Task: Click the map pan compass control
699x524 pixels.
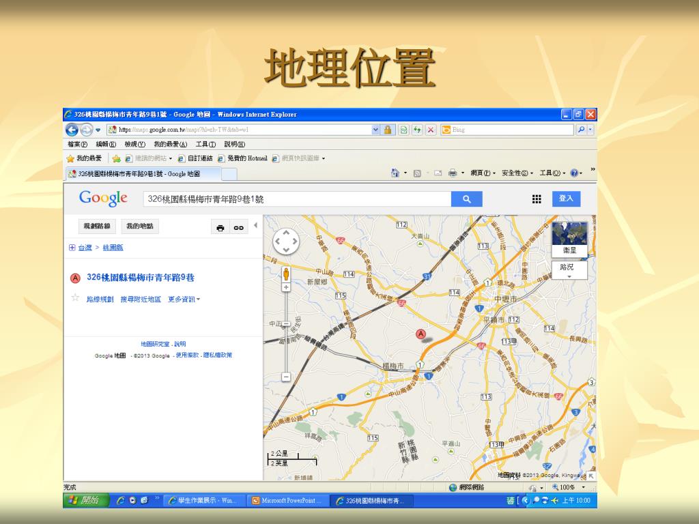Action: pyautogui.click(x=286, y=242)
